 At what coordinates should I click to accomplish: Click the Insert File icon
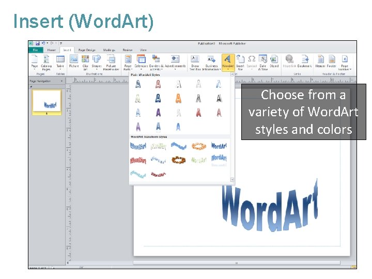pos(240,63)
